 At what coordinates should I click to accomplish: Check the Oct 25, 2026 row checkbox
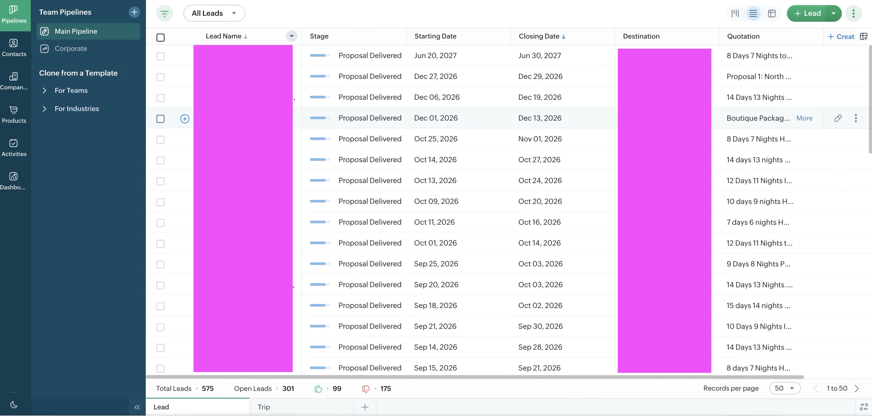pyautogui.click(x=160, y=139)
